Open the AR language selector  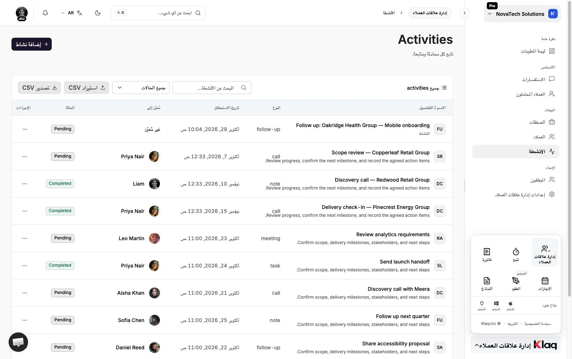tap(72, 13)
